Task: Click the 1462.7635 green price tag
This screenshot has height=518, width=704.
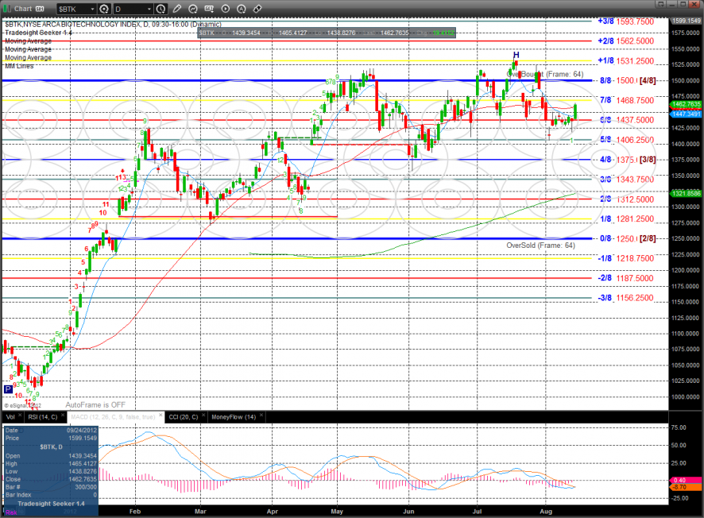Action: pos(686,104)
